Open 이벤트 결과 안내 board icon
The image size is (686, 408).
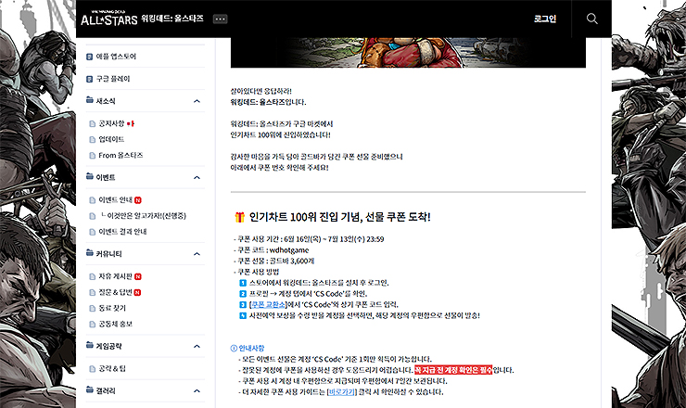tap(93, 232)
